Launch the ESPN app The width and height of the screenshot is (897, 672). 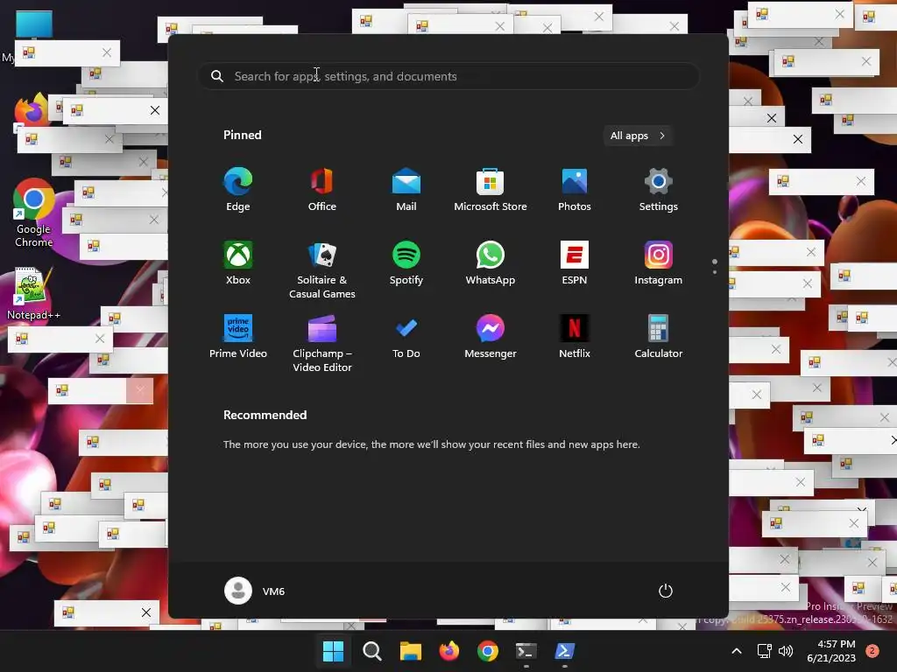(x=575, y=262)
